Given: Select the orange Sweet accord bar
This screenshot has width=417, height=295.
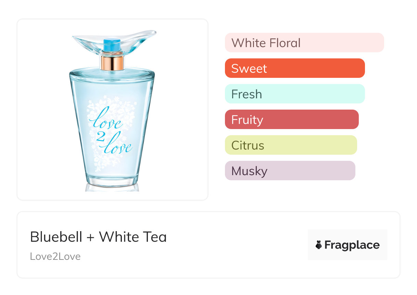Looking at the screenshot, I should [294, 68].
